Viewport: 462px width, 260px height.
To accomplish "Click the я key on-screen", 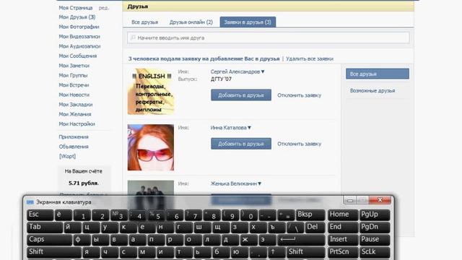I will 92,252.
